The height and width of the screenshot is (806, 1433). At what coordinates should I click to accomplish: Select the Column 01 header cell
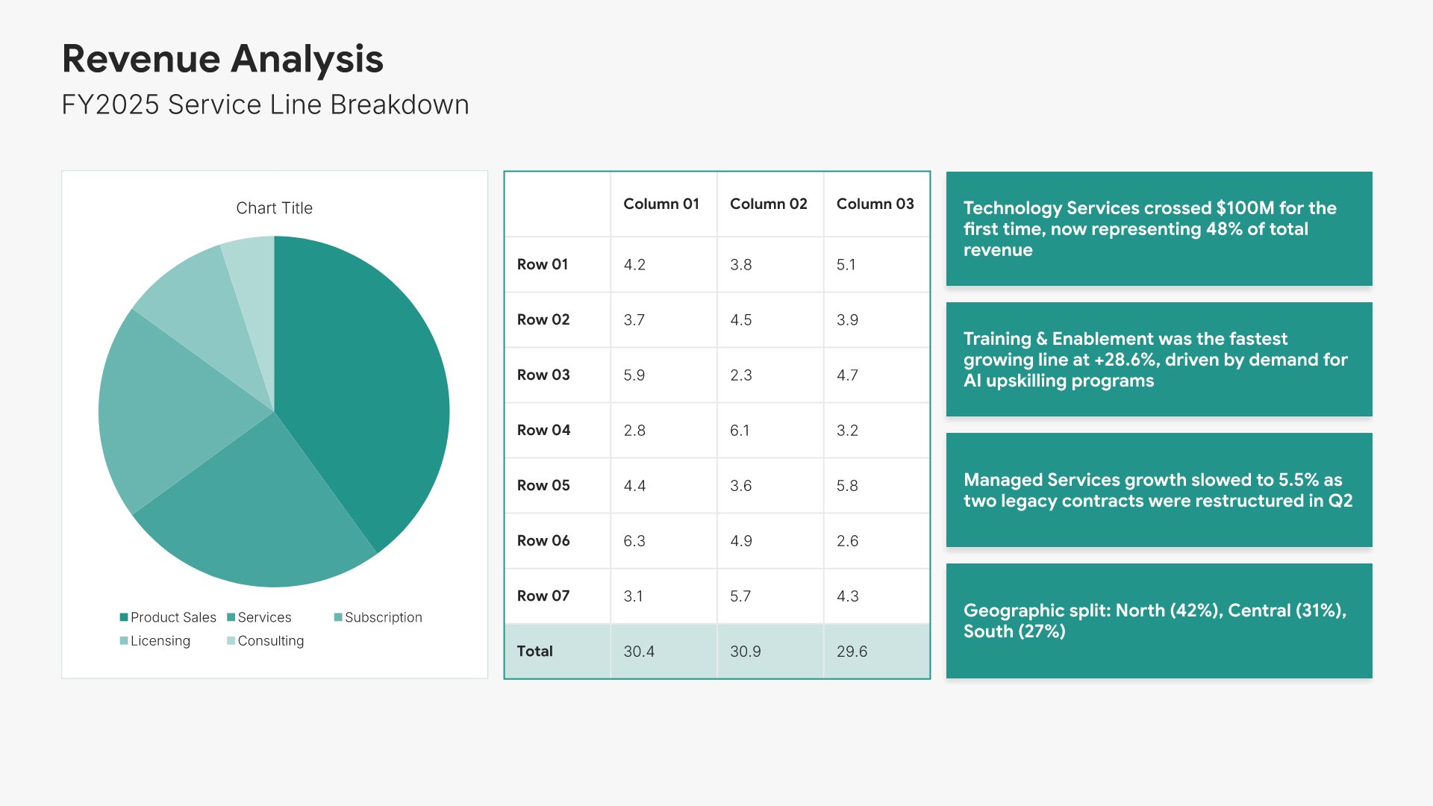tap(661, 204)
